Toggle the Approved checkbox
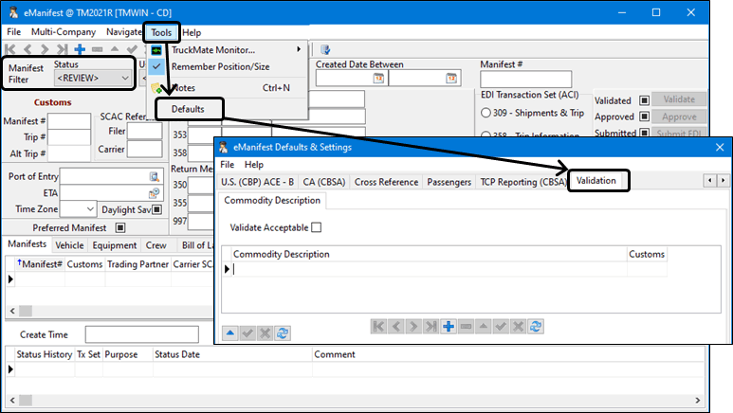733x413 pixels. coord(644,117)
